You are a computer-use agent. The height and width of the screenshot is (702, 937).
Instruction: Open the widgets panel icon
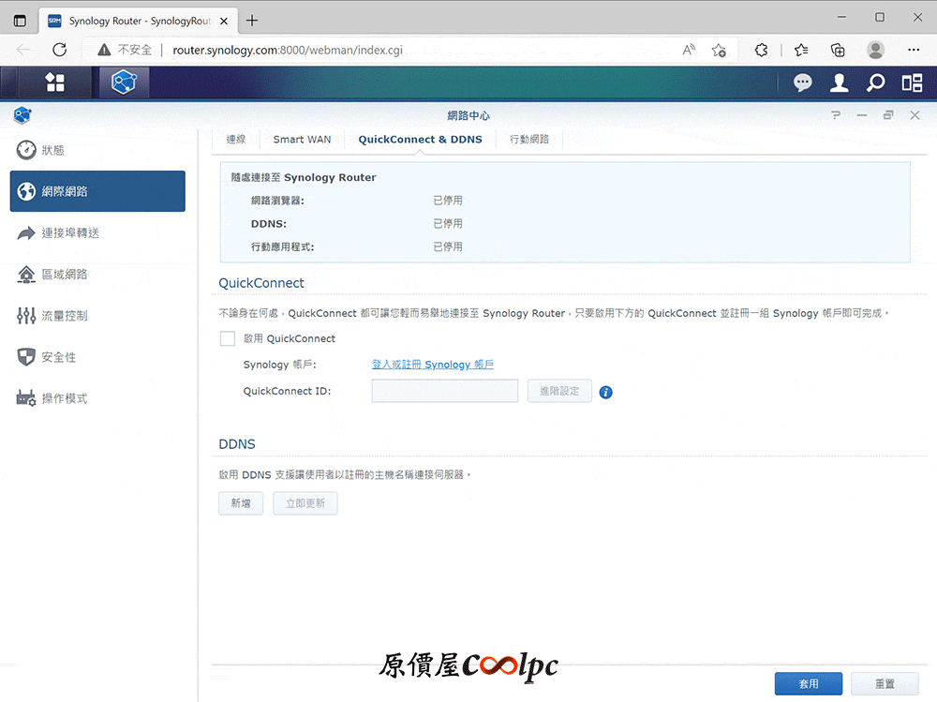coord(912,82)
